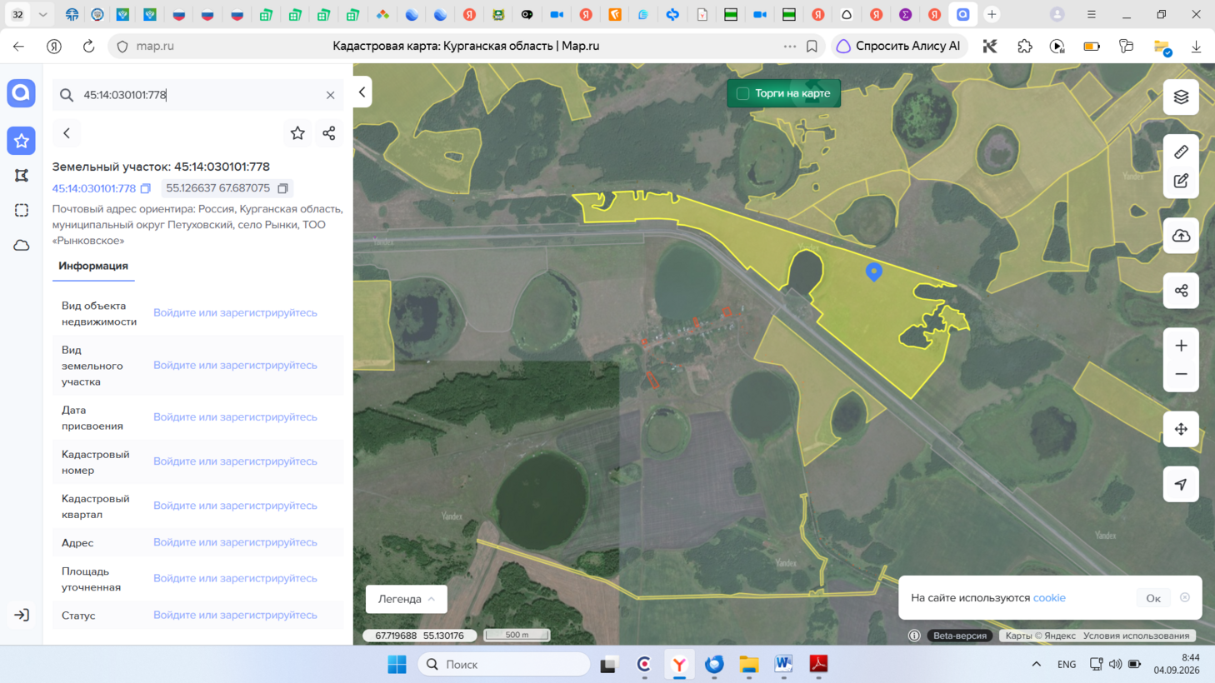
Task: Open polygon drawing tool in sidebar
Action: click(22, 176)
